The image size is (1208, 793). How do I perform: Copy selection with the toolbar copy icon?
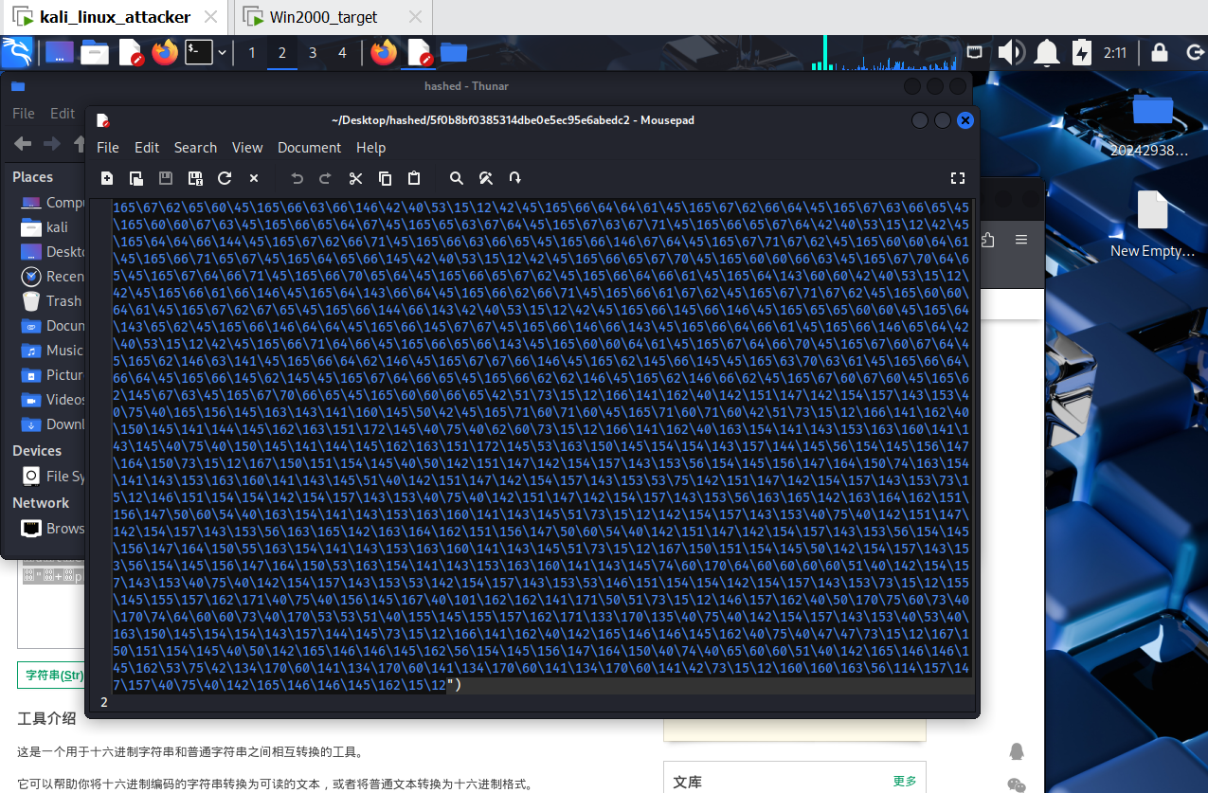pos(385,178)
